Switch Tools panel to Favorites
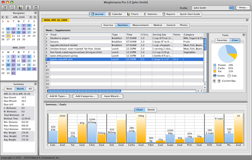This screenshot has width=252, height=160. [x=222, y=40]
